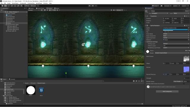Viewport: 190px width, 107px height.
Task: Open the cloud services icon
Action: (161, 6)
